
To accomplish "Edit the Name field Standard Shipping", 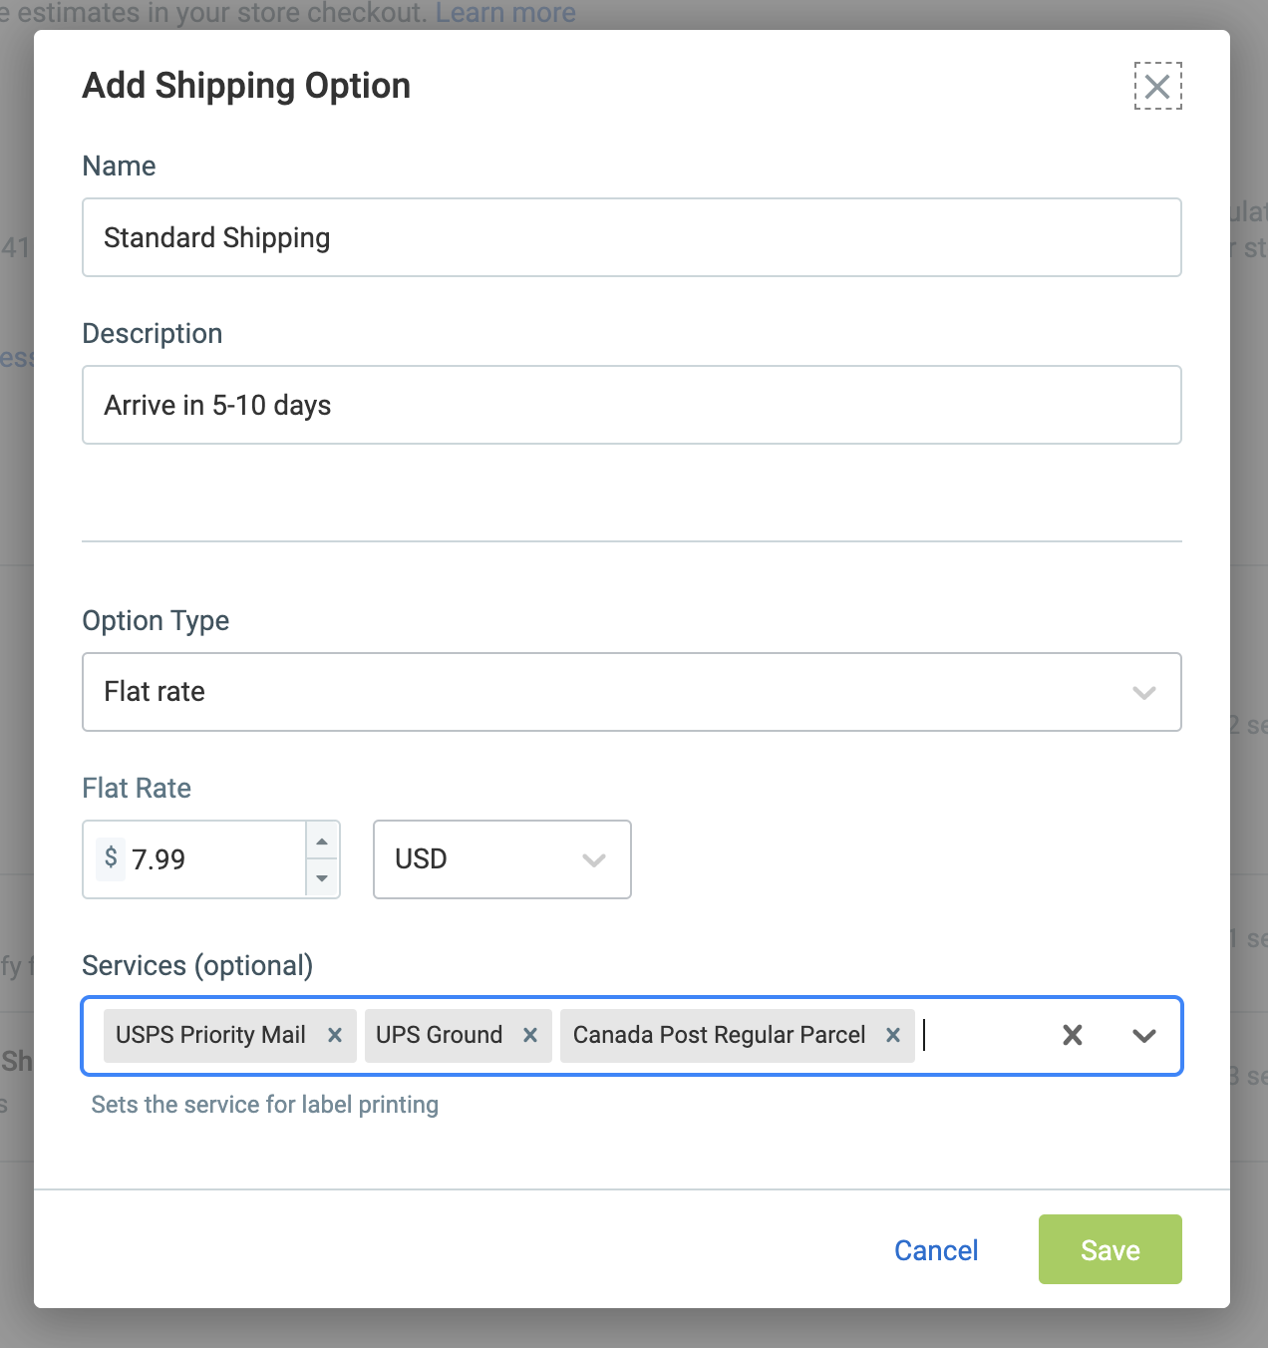I will [632, 237].
